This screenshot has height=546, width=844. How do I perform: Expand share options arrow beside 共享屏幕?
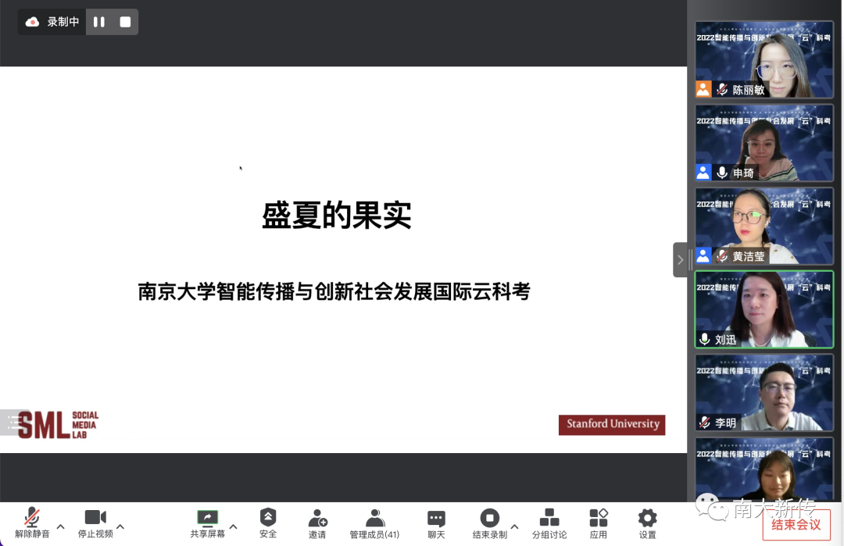(x=232, y=526)
